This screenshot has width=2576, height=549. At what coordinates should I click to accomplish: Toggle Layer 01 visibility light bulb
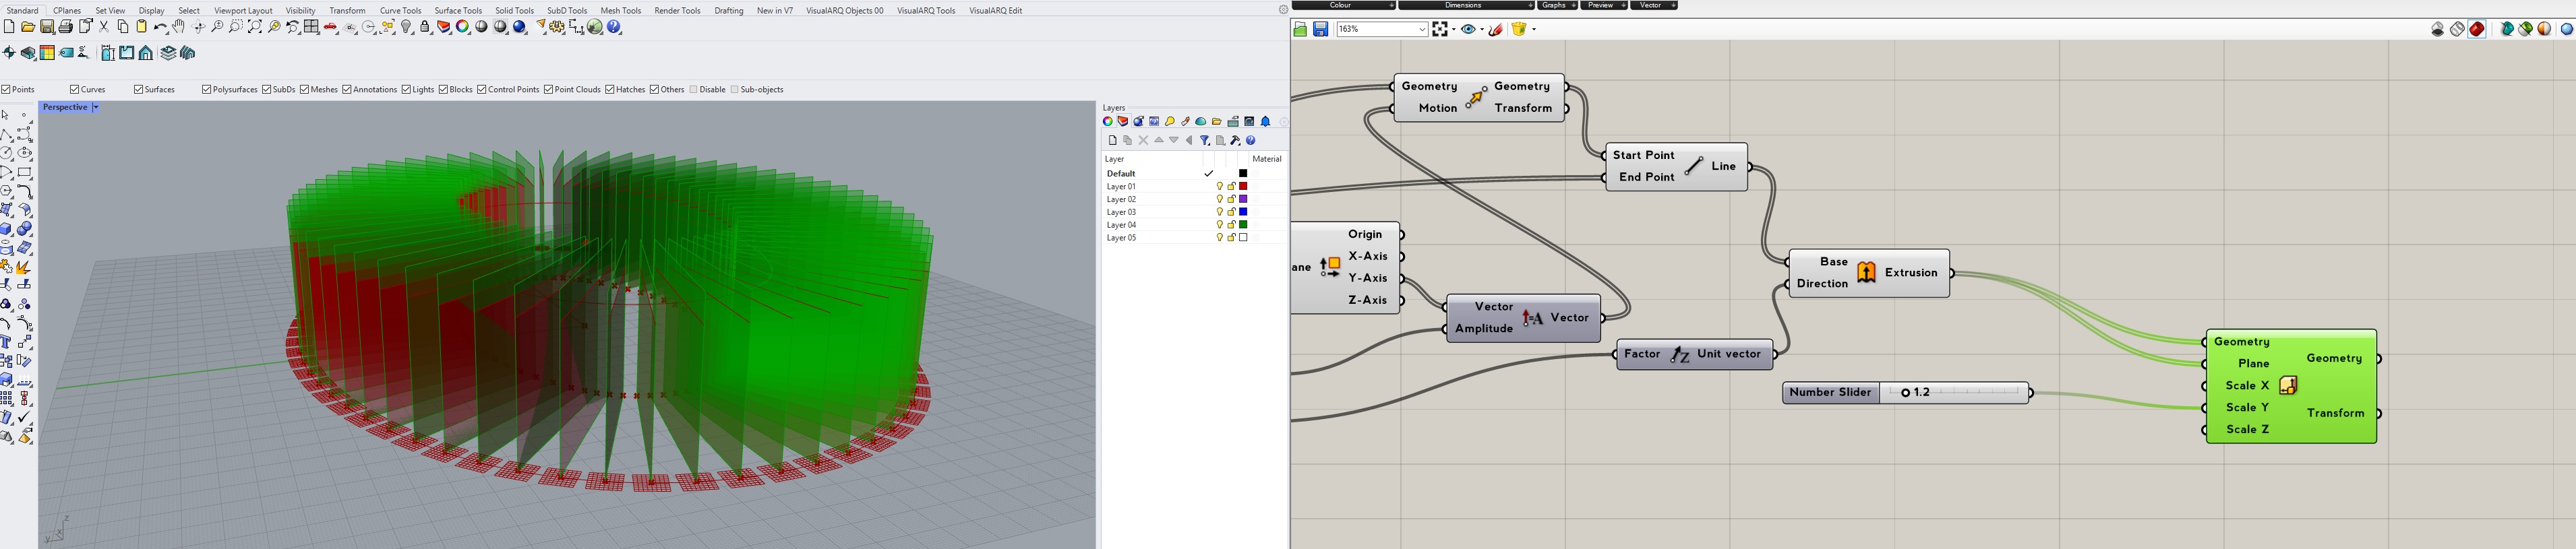point(1219,187)
